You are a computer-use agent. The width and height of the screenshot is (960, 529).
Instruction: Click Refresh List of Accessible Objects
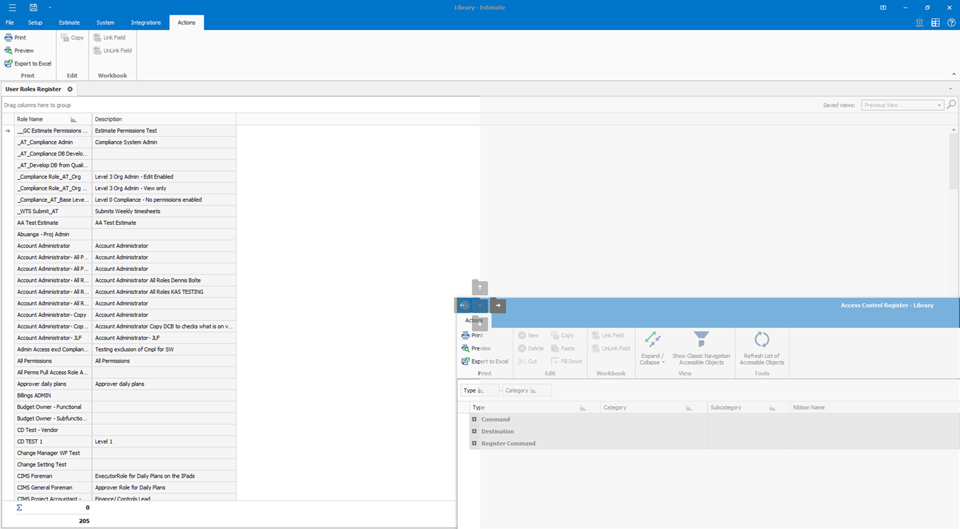coord(762,348)
